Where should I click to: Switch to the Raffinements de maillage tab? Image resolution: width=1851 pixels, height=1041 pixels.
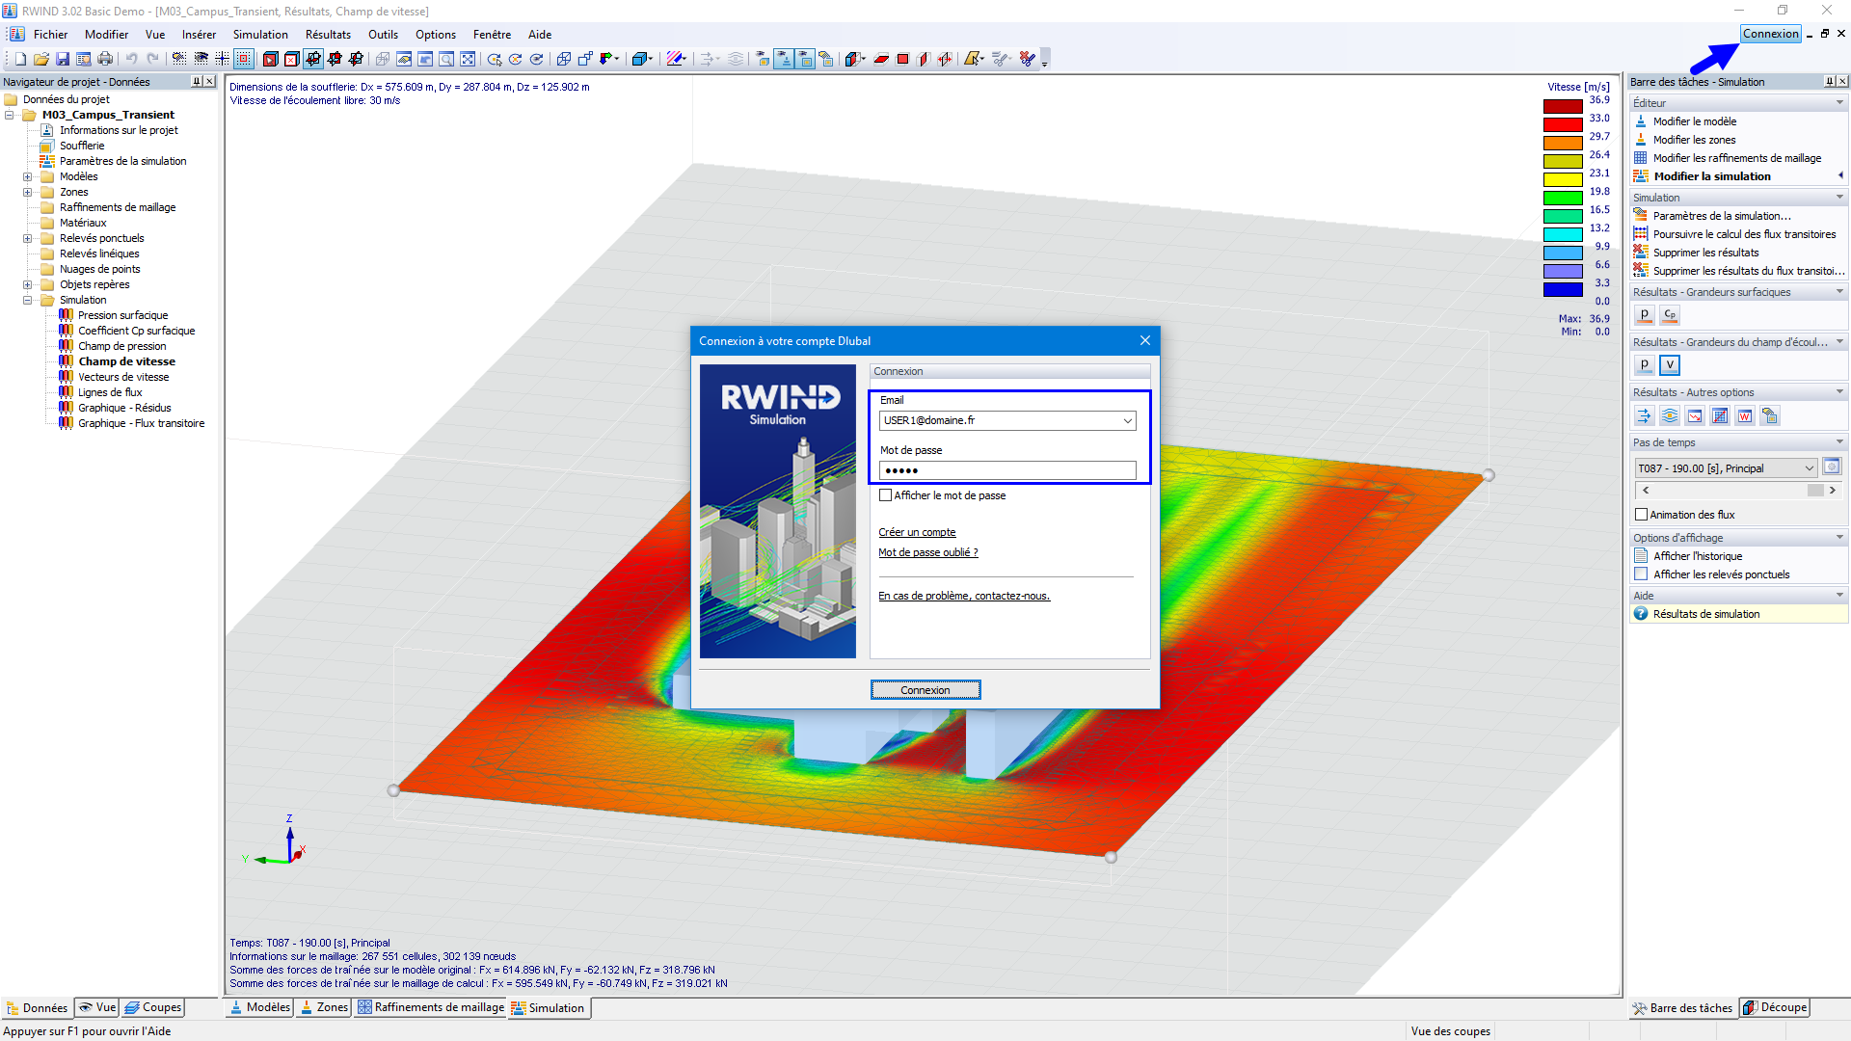coord(431,1007)
